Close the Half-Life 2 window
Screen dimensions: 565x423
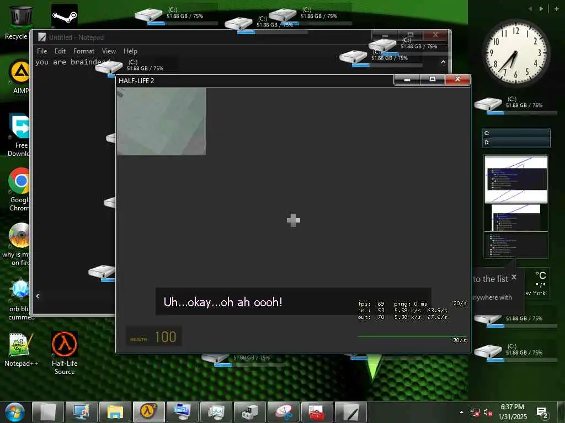click(457, 79)
